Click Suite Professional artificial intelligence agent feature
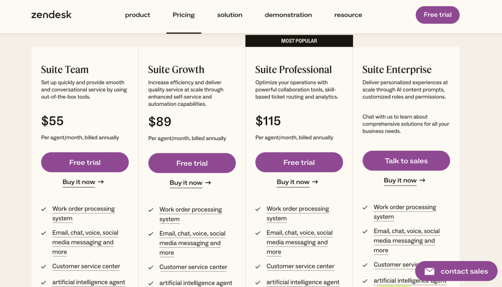Image resolution: width=502 pixels, height=287 pixels. pyautogui.click(x=303, y=282)
